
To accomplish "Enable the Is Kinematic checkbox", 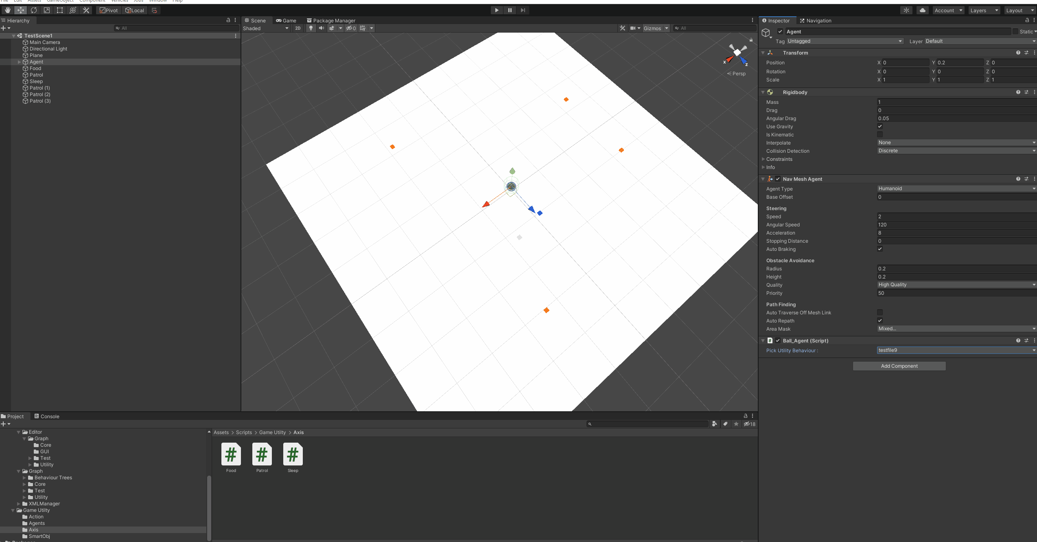I will (x=880, y=134).
